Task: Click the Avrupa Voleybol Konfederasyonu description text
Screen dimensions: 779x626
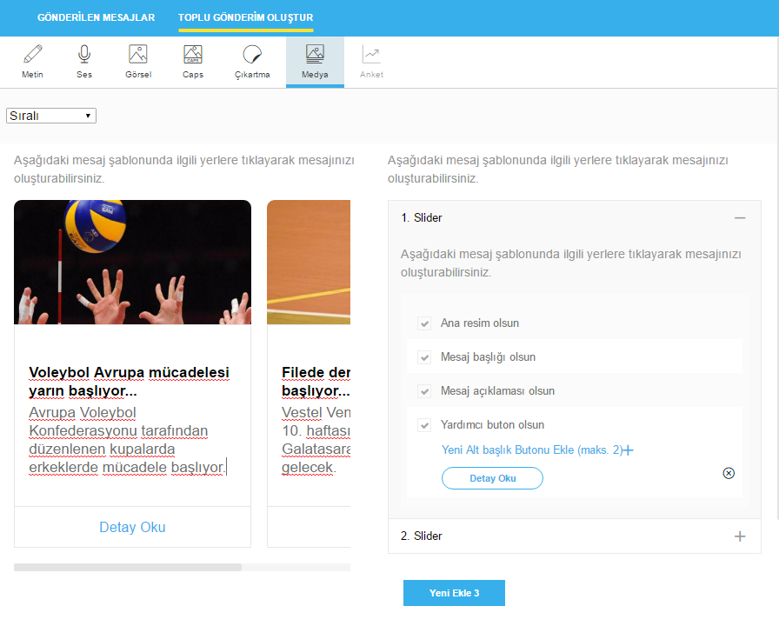Action: (127, 440)
